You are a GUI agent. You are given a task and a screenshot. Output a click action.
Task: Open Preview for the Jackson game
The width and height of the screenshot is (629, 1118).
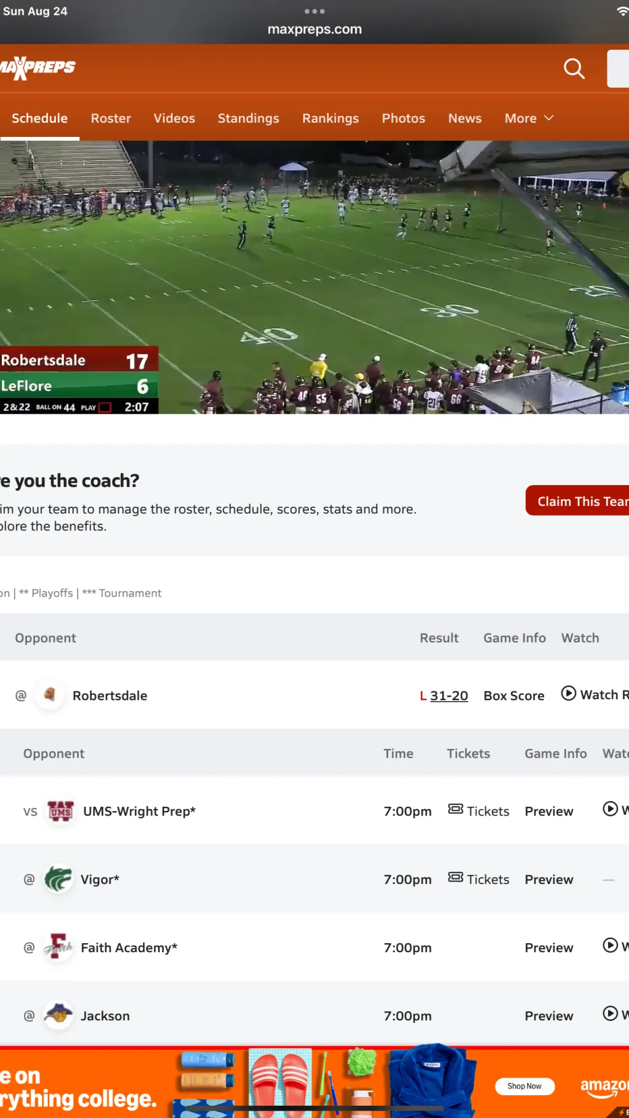pos(549,1016)
